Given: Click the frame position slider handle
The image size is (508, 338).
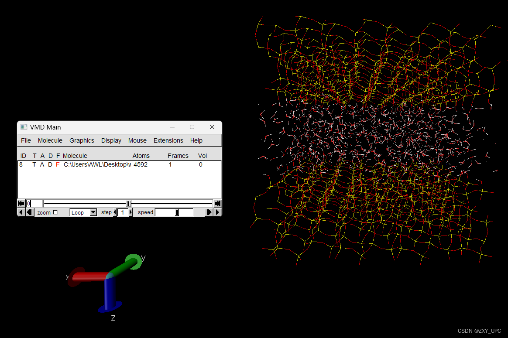Looking at the screenshot, I should click(128, 203).
